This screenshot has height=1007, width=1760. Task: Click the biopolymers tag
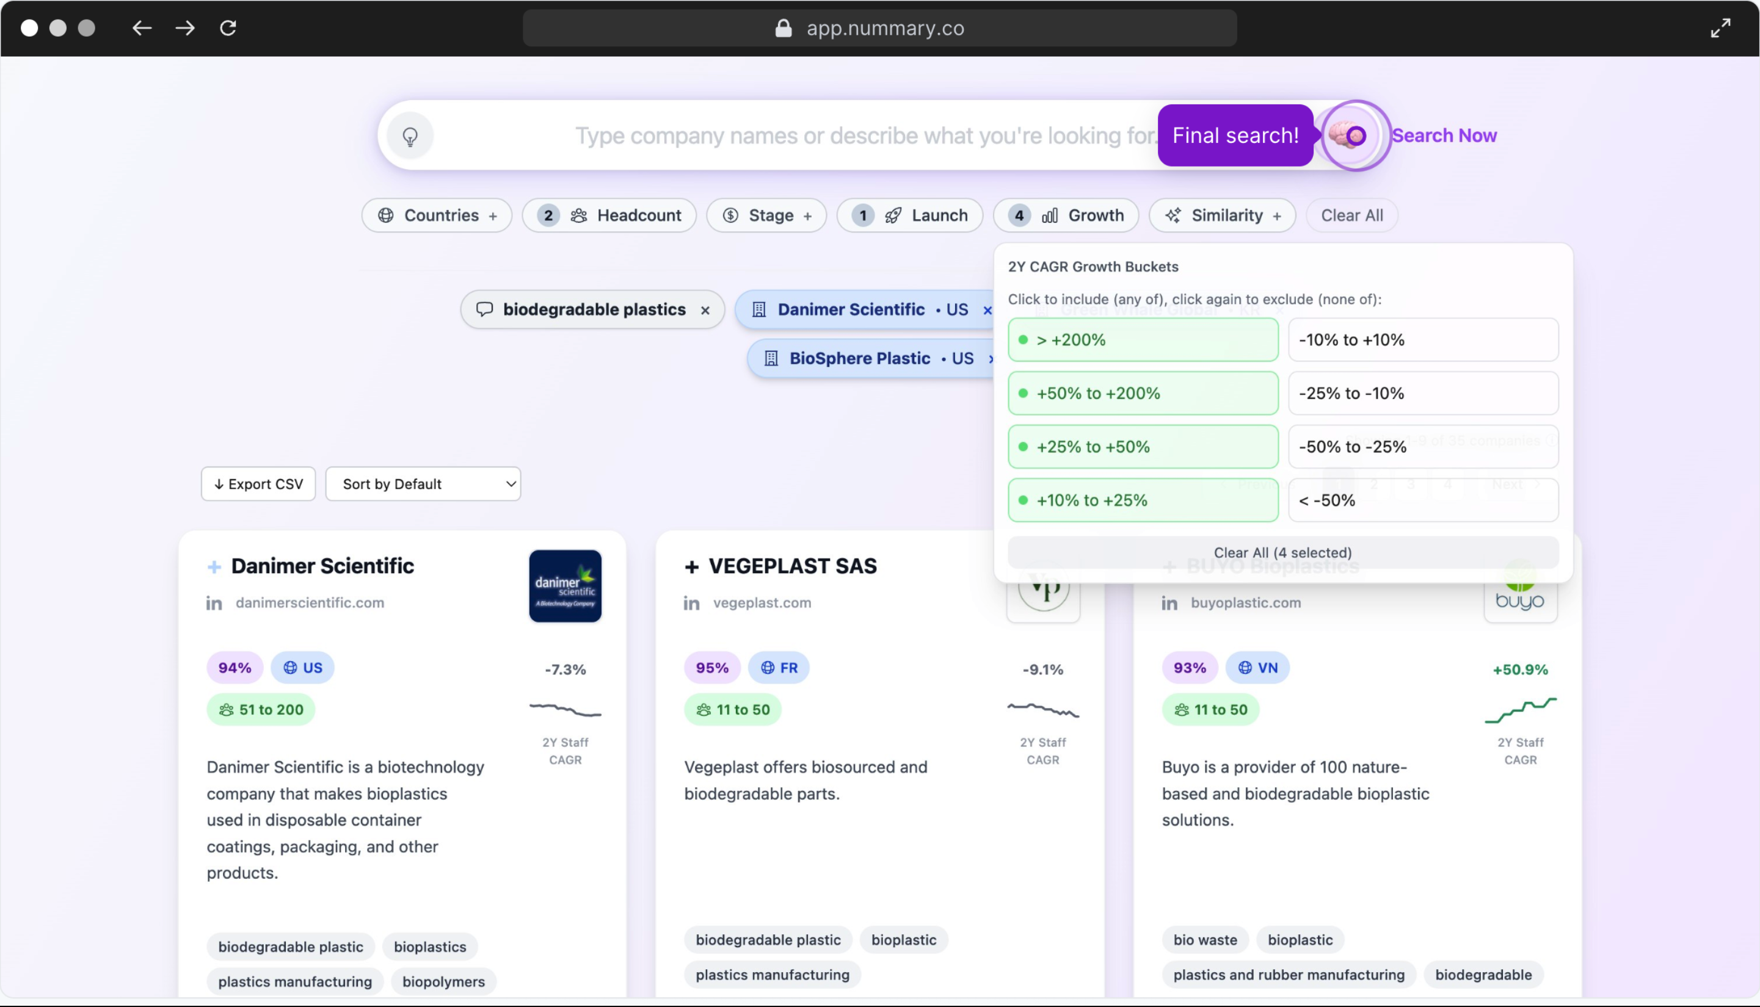coord(443,982)
